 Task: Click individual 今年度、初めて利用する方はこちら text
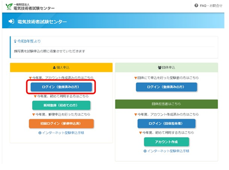(x=63, y=96)
